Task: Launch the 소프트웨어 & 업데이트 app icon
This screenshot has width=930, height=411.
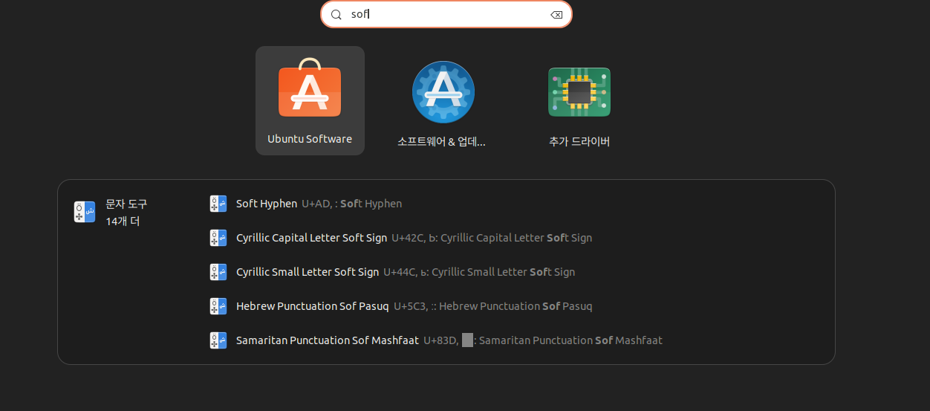Action: pyautogui.click(x=443, y=91)
